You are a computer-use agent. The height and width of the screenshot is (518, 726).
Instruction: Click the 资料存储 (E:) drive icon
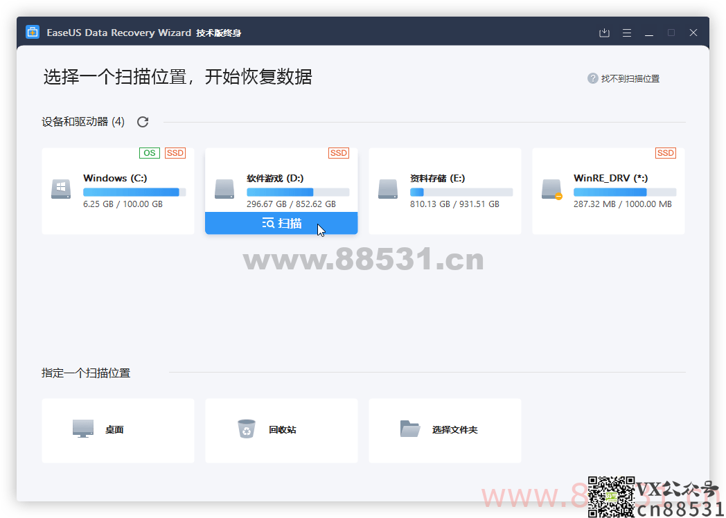[388, 189]
